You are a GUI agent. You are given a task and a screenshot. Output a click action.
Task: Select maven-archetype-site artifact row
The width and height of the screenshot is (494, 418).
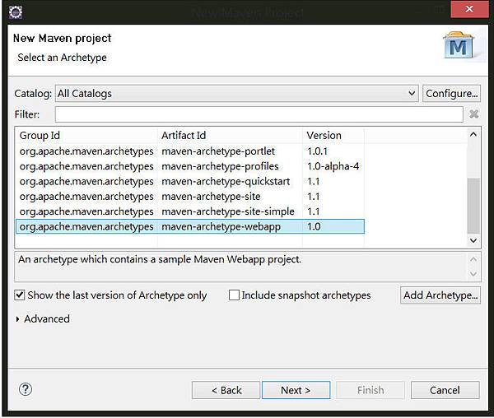point(190,197)
